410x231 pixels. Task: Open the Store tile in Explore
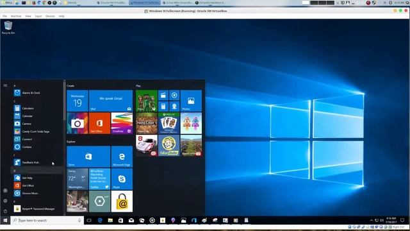[x=88, y=157]
